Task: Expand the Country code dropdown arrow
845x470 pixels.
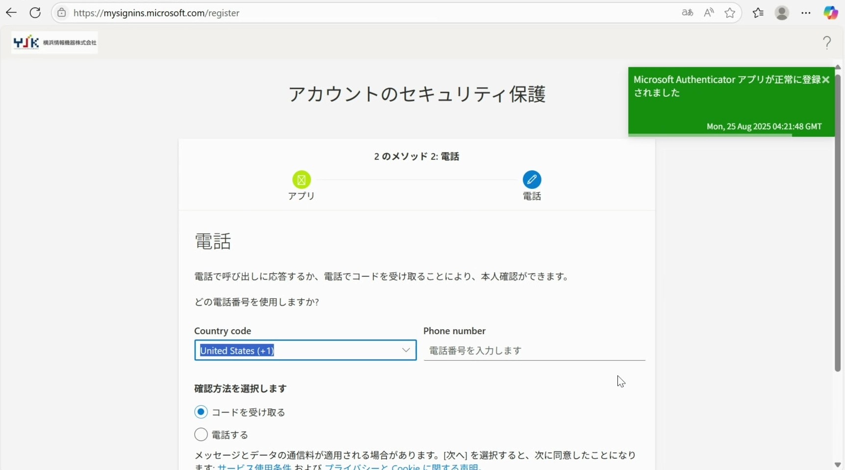Action: click(x=406, y=350)
